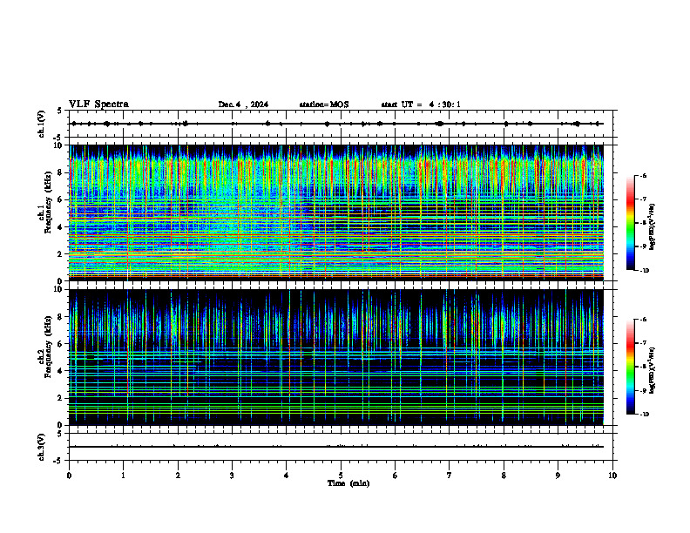Click the "Time (min)" axis label
Viewport: 690px width, 533px height.
(348, 483)
